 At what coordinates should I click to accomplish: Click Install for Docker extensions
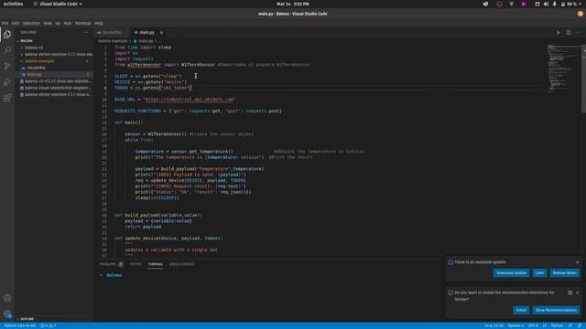coord(521,310)
